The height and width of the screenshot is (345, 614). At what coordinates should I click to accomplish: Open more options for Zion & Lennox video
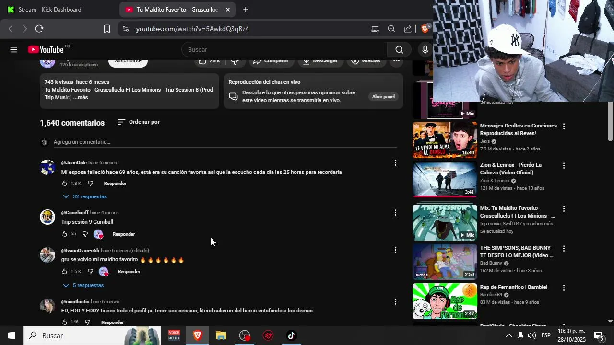click(564, 166)
